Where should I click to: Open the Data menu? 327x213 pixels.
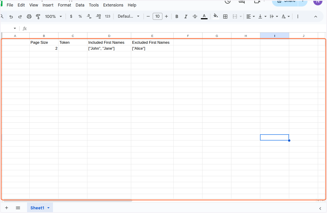(80, 5)
